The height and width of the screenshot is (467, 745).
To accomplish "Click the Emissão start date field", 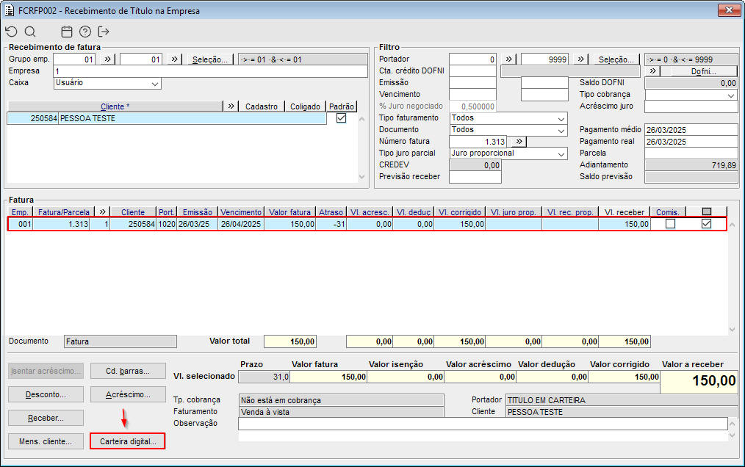I will point(472,83).
